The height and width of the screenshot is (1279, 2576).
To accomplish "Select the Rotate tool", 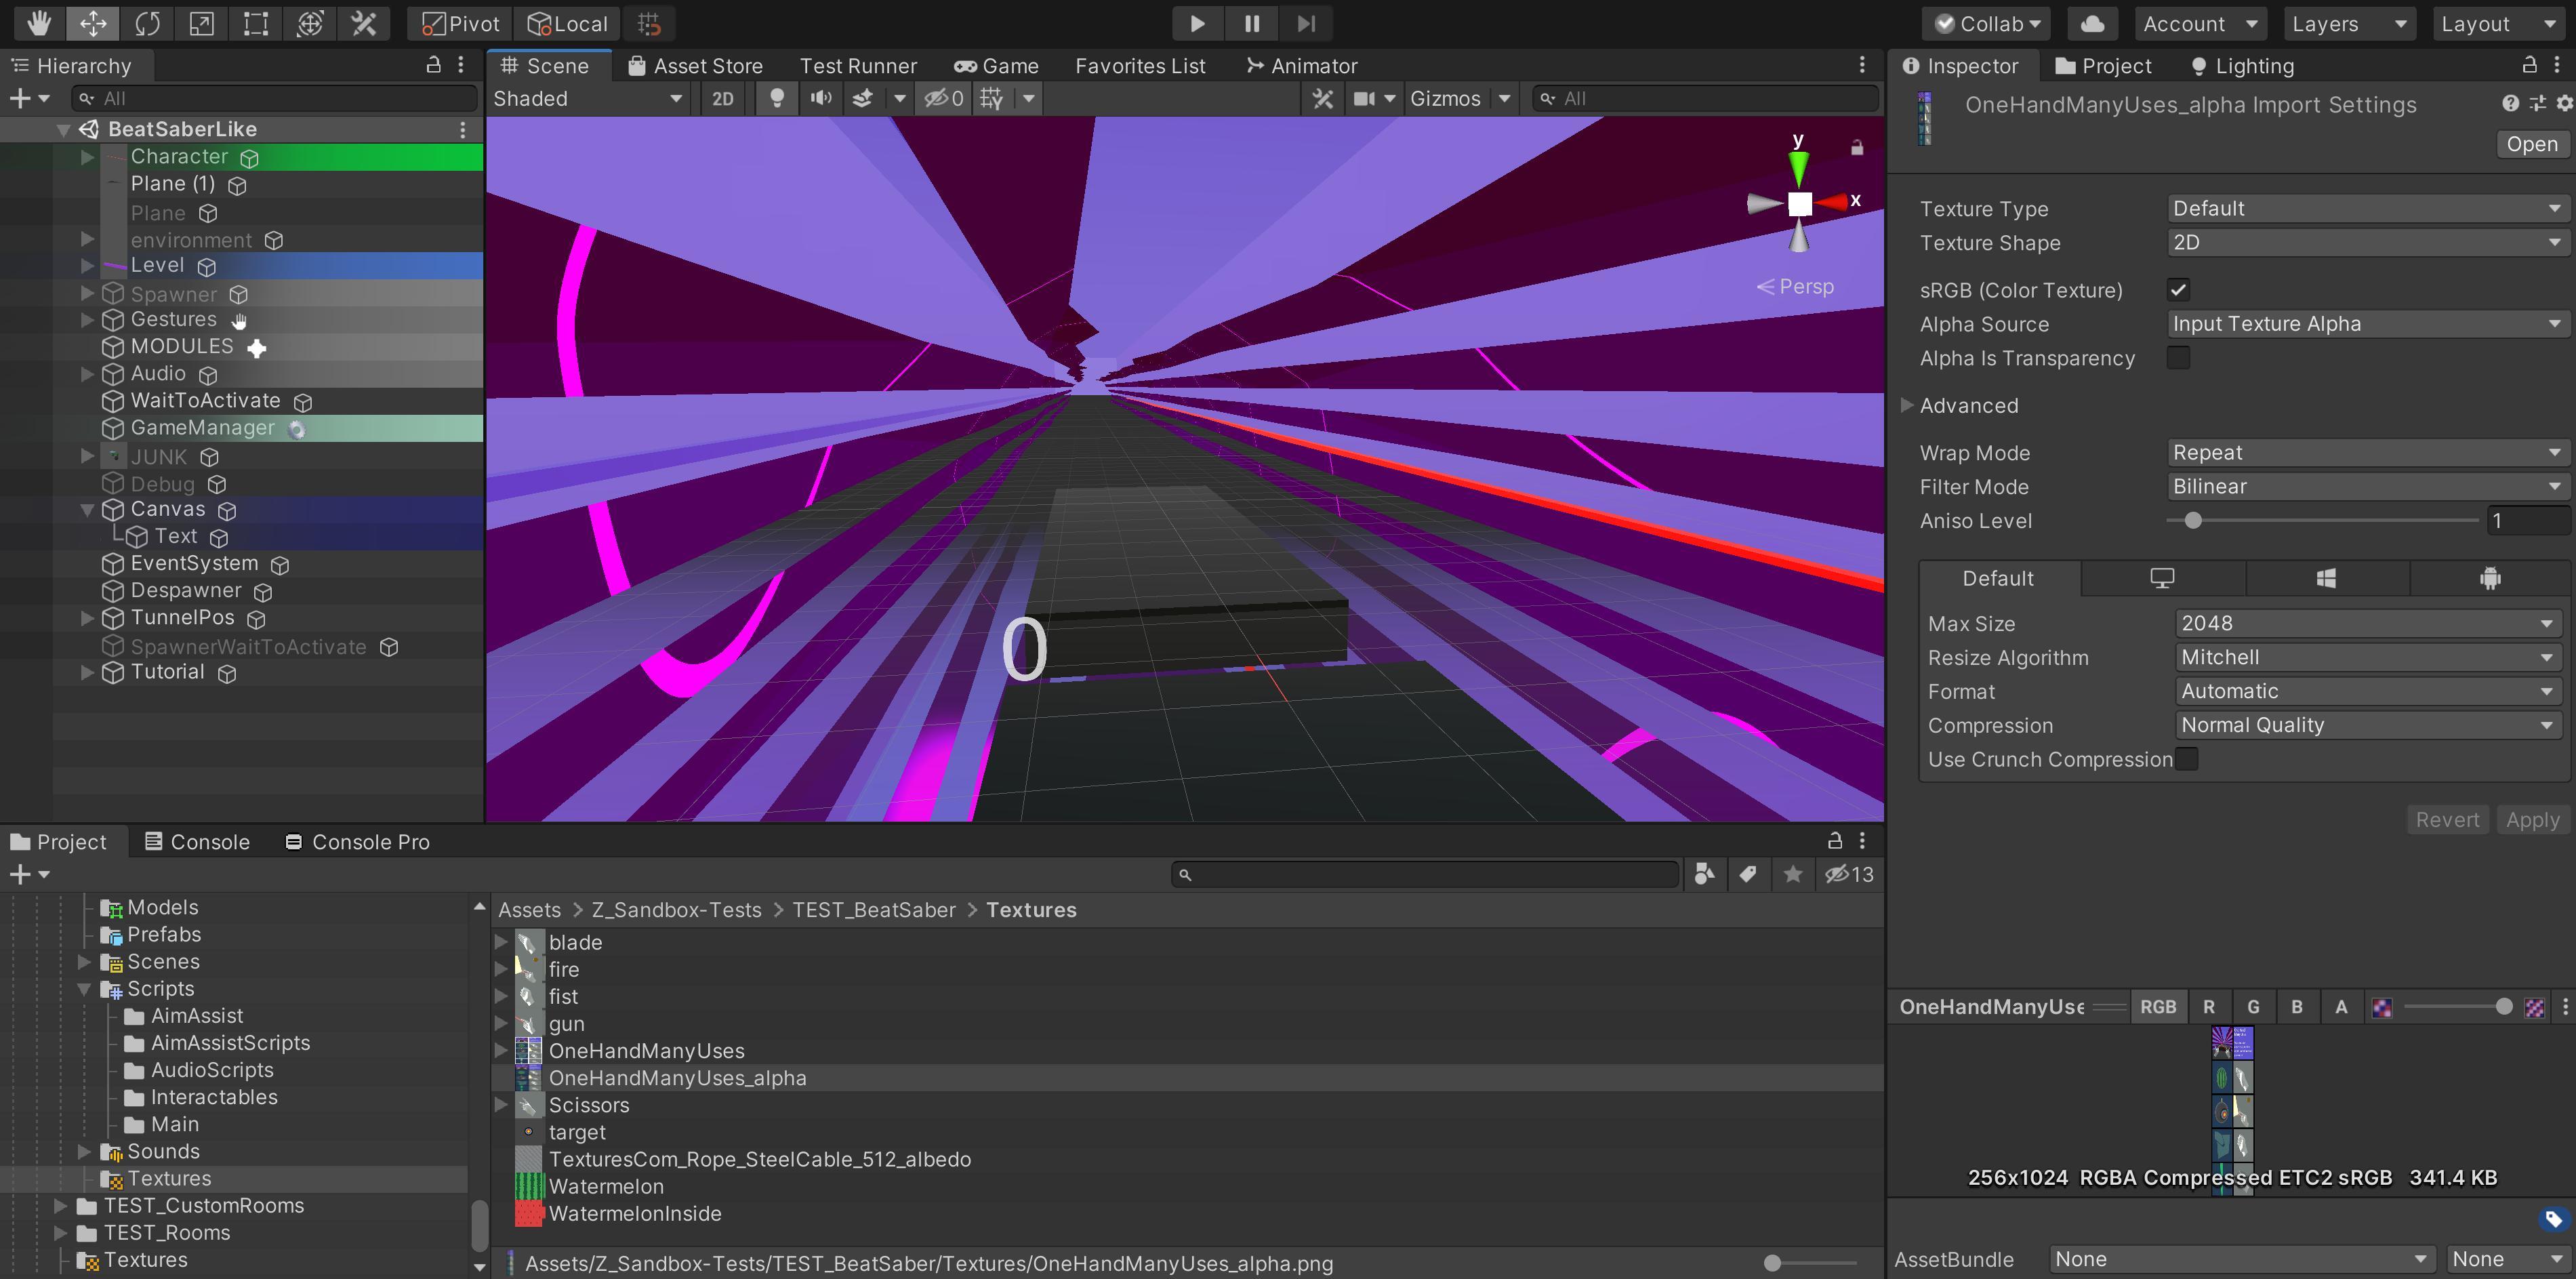I will 147,23.
